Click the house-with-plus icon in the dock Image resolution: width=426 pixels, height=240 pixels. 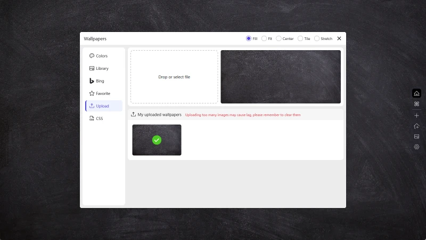[x=416, y=126]
